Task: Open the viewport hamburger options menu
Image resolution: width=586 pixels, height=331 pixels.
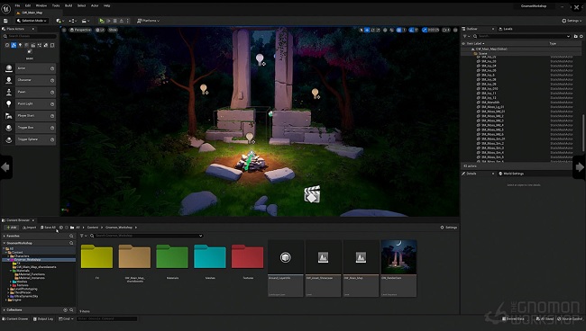Action: 64,30
